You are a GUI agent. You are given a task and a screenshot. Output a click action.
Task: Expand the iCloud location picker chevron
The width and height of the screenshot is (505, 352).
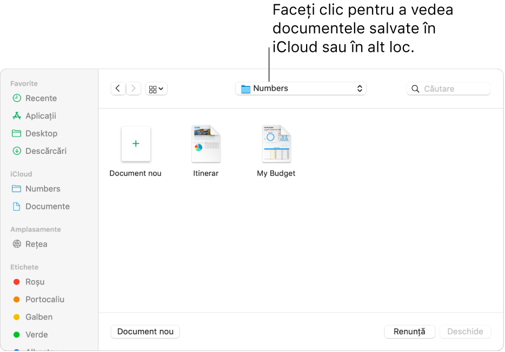[360, 88]
